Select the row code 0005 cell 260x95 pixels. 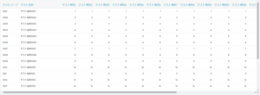(x=5, y=36)
